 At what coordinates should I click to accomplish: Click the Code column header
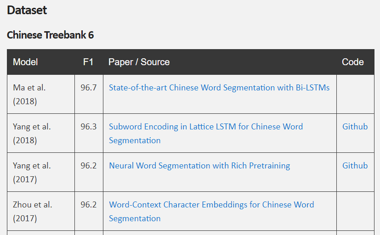tap(353, 62)
